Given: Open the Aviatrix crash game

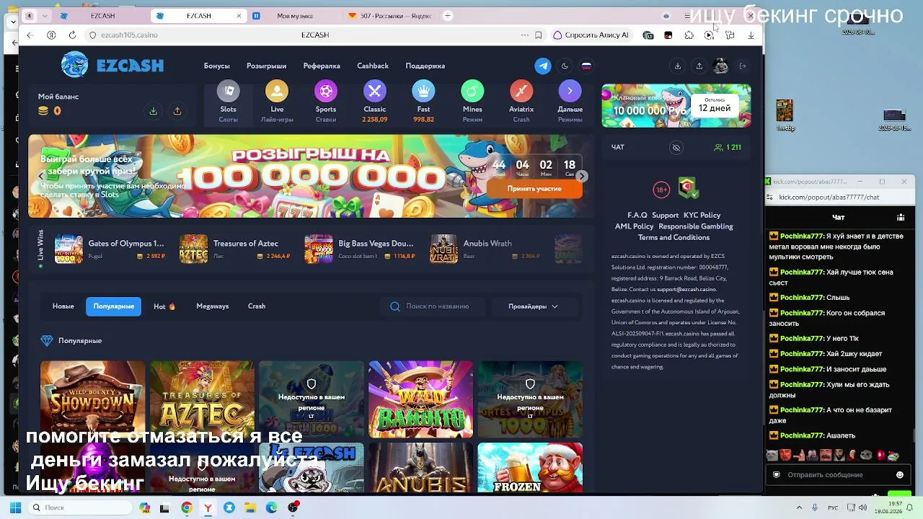Looking at the screenshot, I should 521,102.
